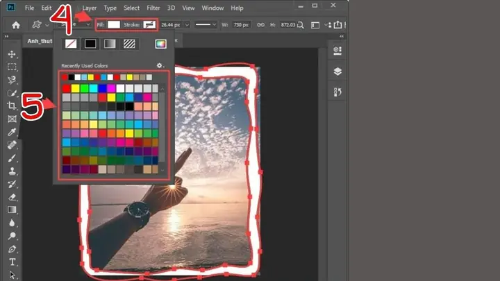Click the Custom Shape tool preset icon
This screenshot has width=500, height=281.
point(37,24)
